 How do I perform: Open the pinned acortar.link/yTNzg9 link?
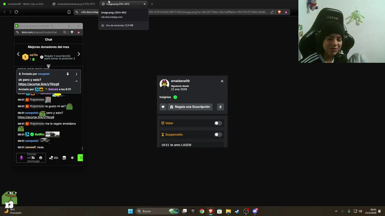38,84
